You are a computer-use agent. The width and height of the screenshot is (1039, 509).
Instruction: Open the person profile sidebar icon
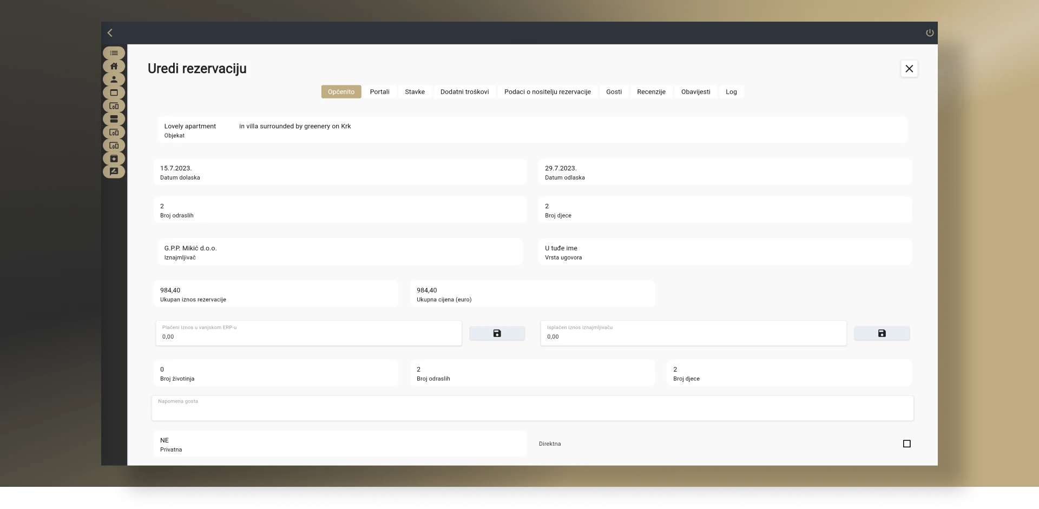click(114, 79)
